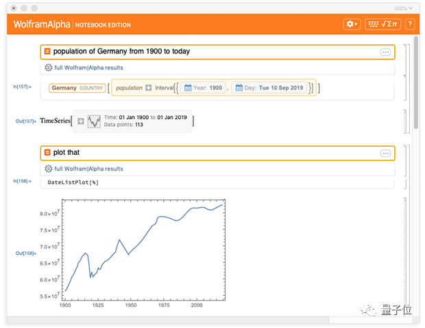Select the Out[158] cell label
The height and width of the screenshot is (328, 425).
point(26,253)
